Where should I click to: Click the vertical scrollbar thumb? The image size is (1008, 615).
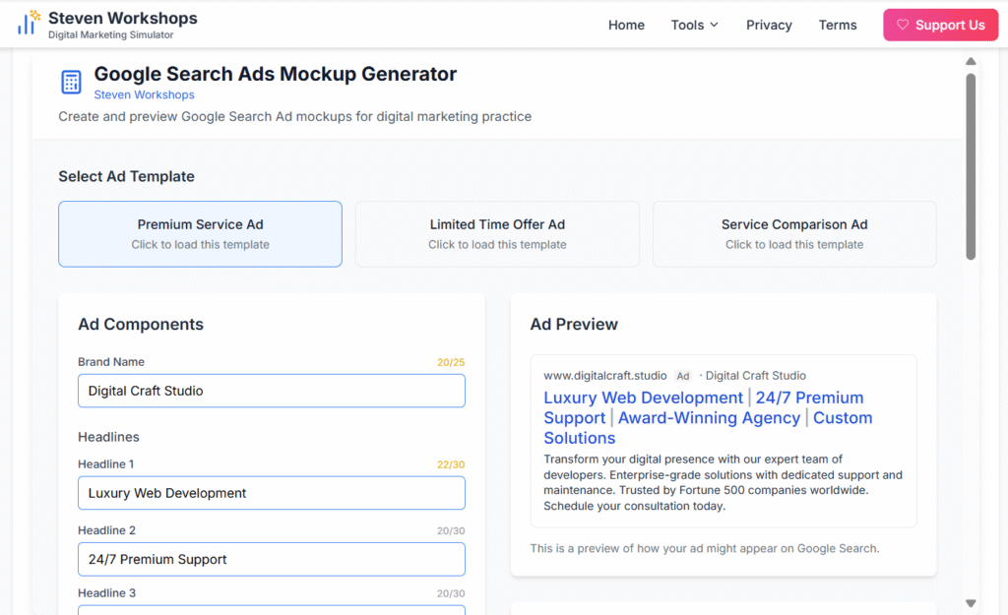click(x=971, y=166)
